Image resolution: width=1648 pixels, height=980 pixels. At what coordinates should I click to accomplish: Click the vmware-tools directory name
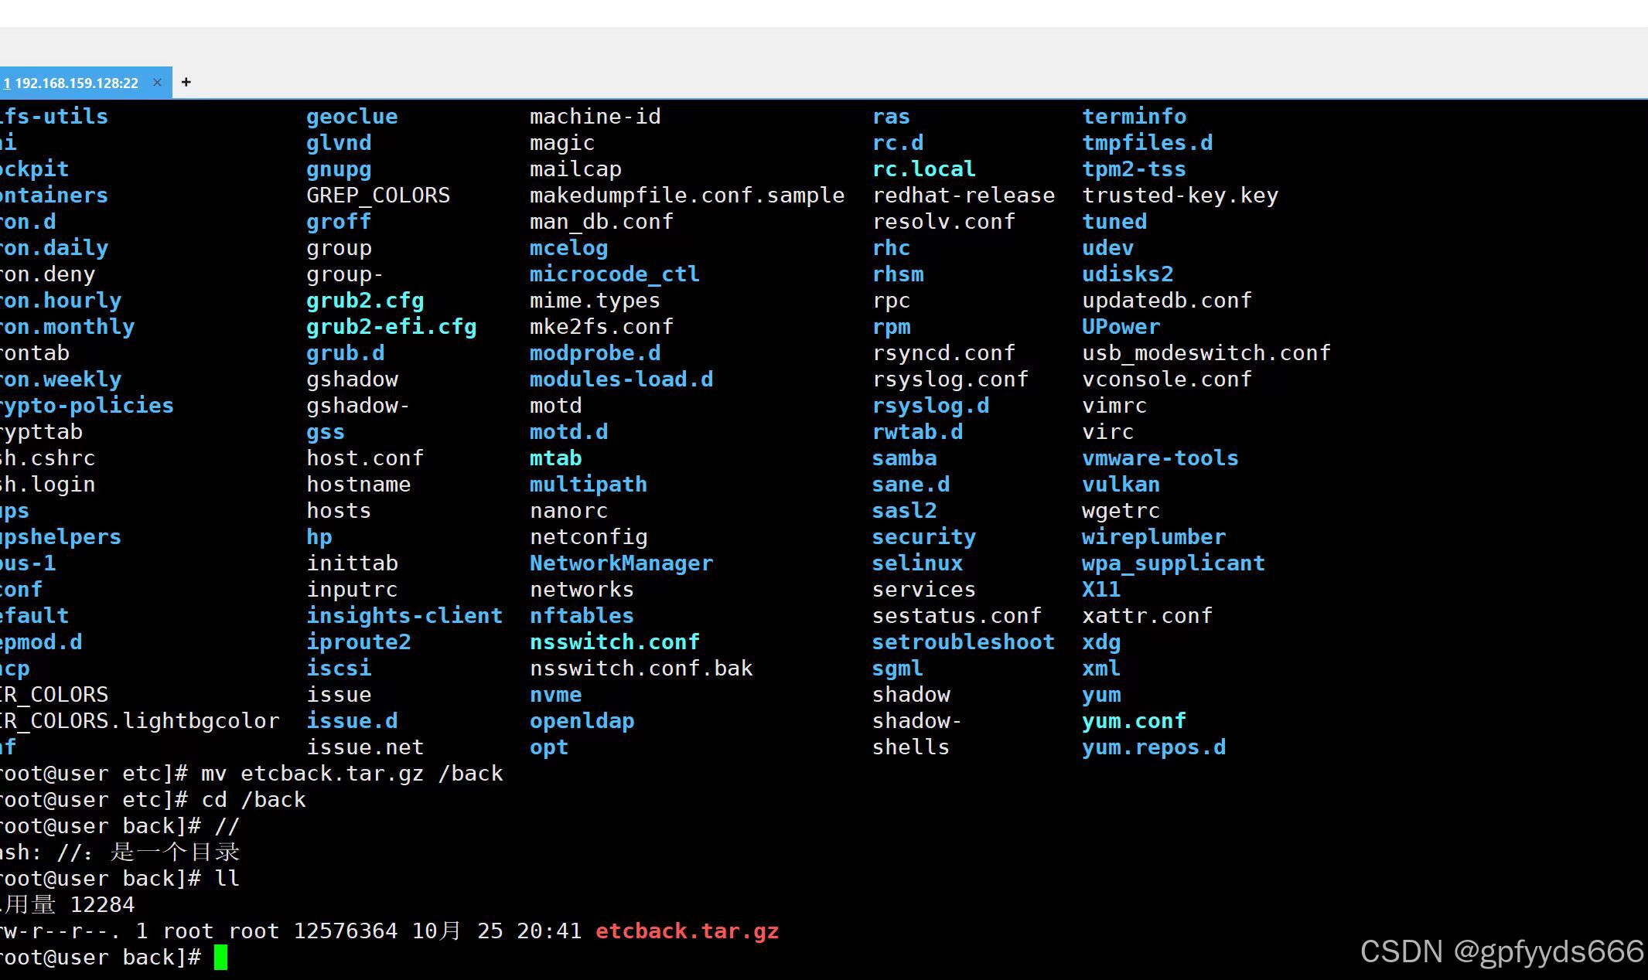pos(1159,458)
